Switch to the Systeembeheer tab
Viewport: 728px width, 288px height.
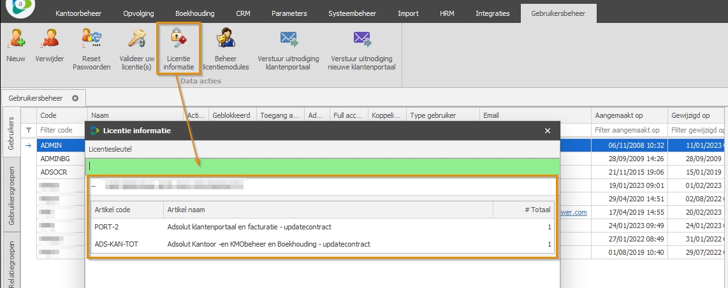[x=352, y=13]
